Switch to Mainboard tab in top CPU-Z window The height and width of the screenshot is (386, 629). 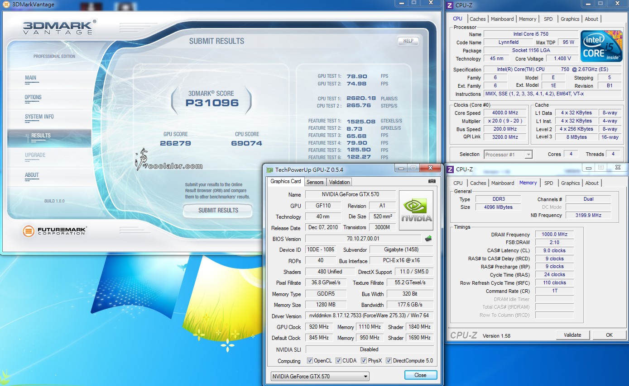click(502, 19)
